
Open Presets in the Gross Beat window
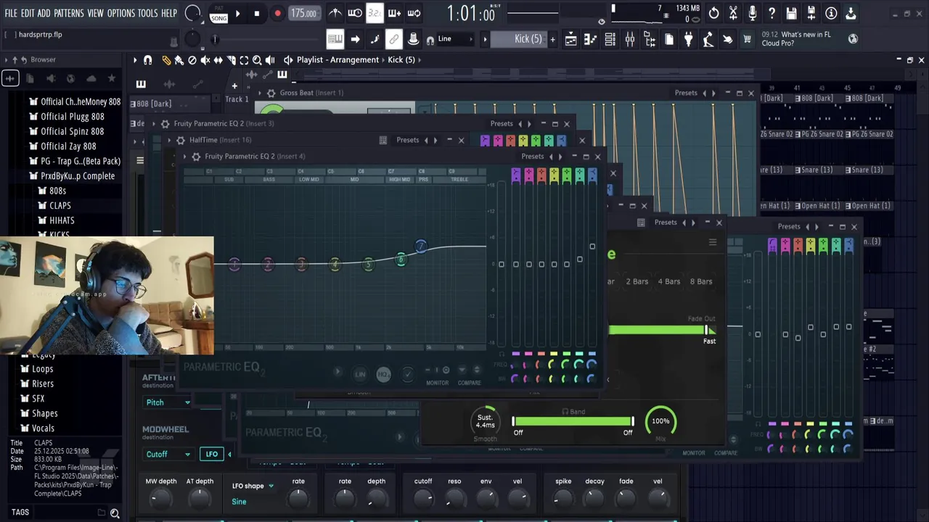[686, 93]
